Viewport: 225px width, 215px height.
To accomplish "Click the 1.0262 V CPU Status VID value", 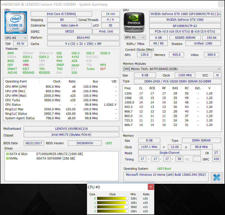I will (110, 105).
